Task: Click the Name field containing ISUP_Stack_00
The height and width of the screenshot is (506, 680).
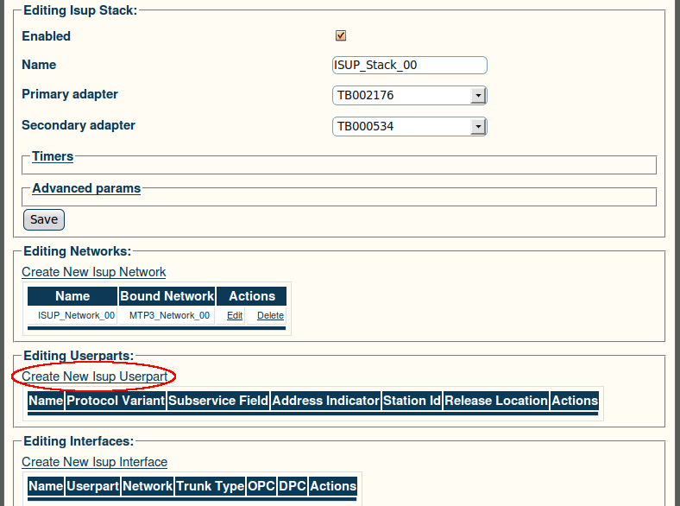Action: pos(409,65)
